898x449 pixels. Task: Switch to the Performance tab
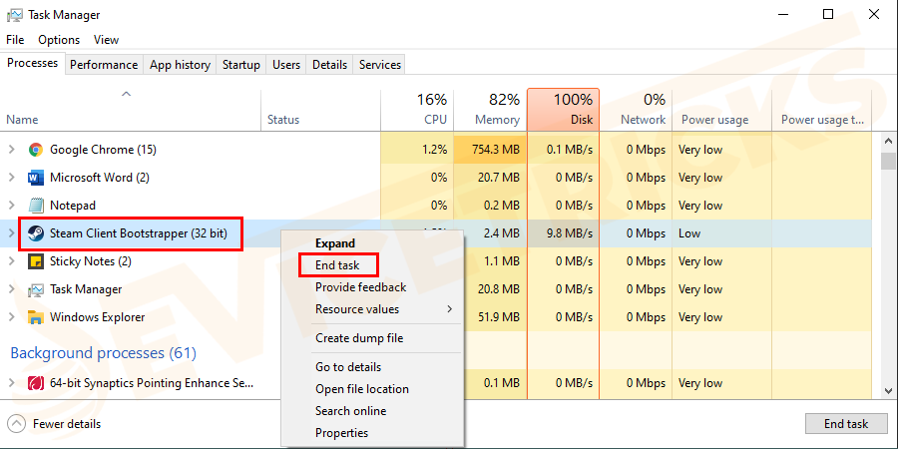[104, 65]
